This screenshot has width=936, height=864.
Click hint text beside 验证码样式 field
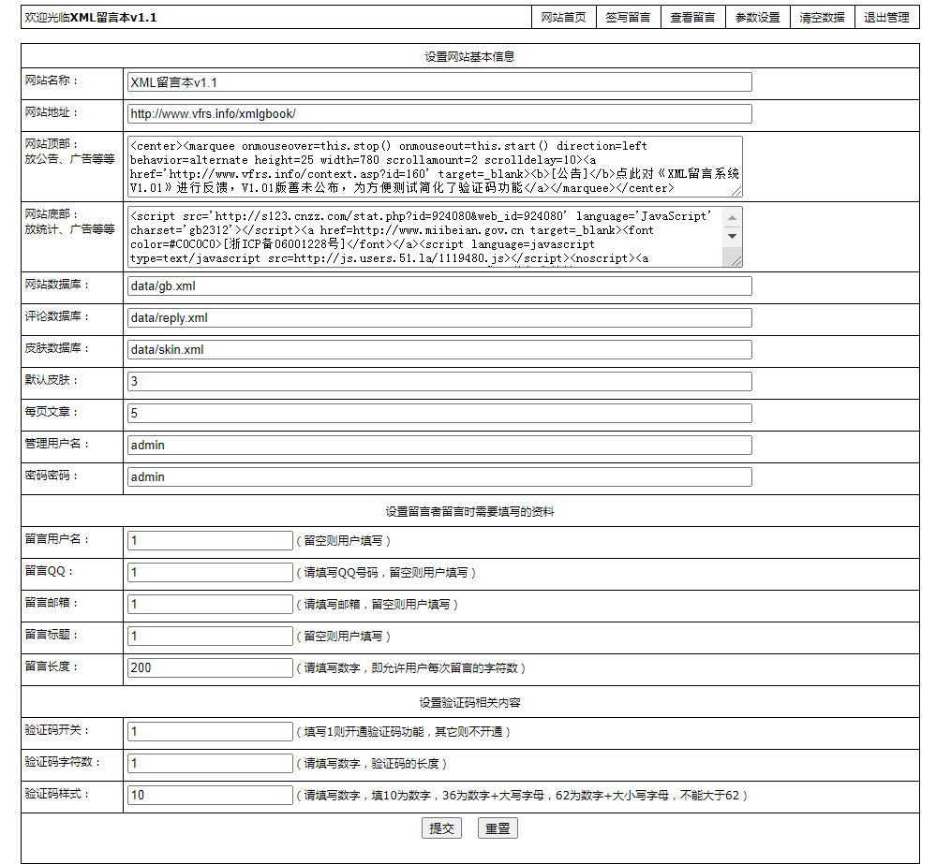click(x=522, y=795)
